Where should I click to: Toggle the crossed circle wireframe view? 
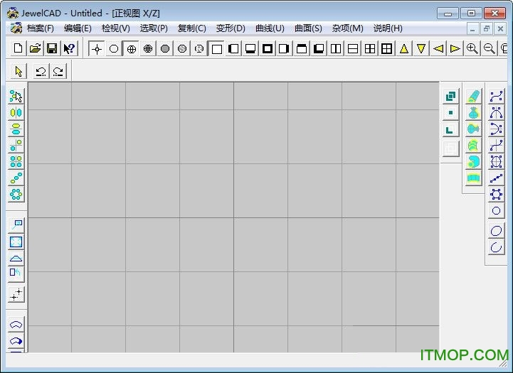pyautogui.click(x=131, y=48)
